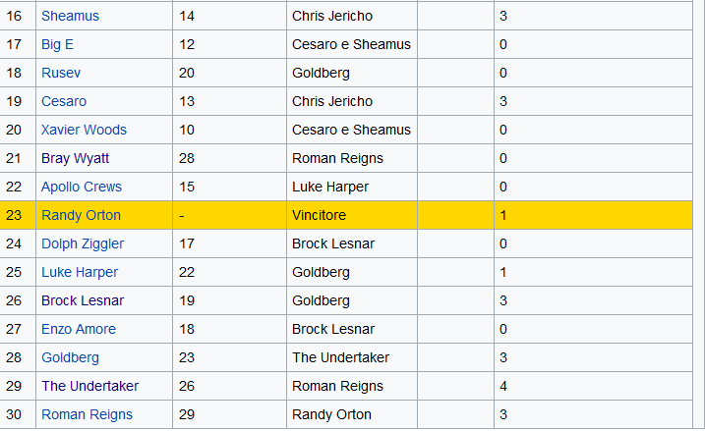Open Luke Harper link in row 25
Image resolution: width=705 pixels, height=431 pixels.
(x=80, y=272)
